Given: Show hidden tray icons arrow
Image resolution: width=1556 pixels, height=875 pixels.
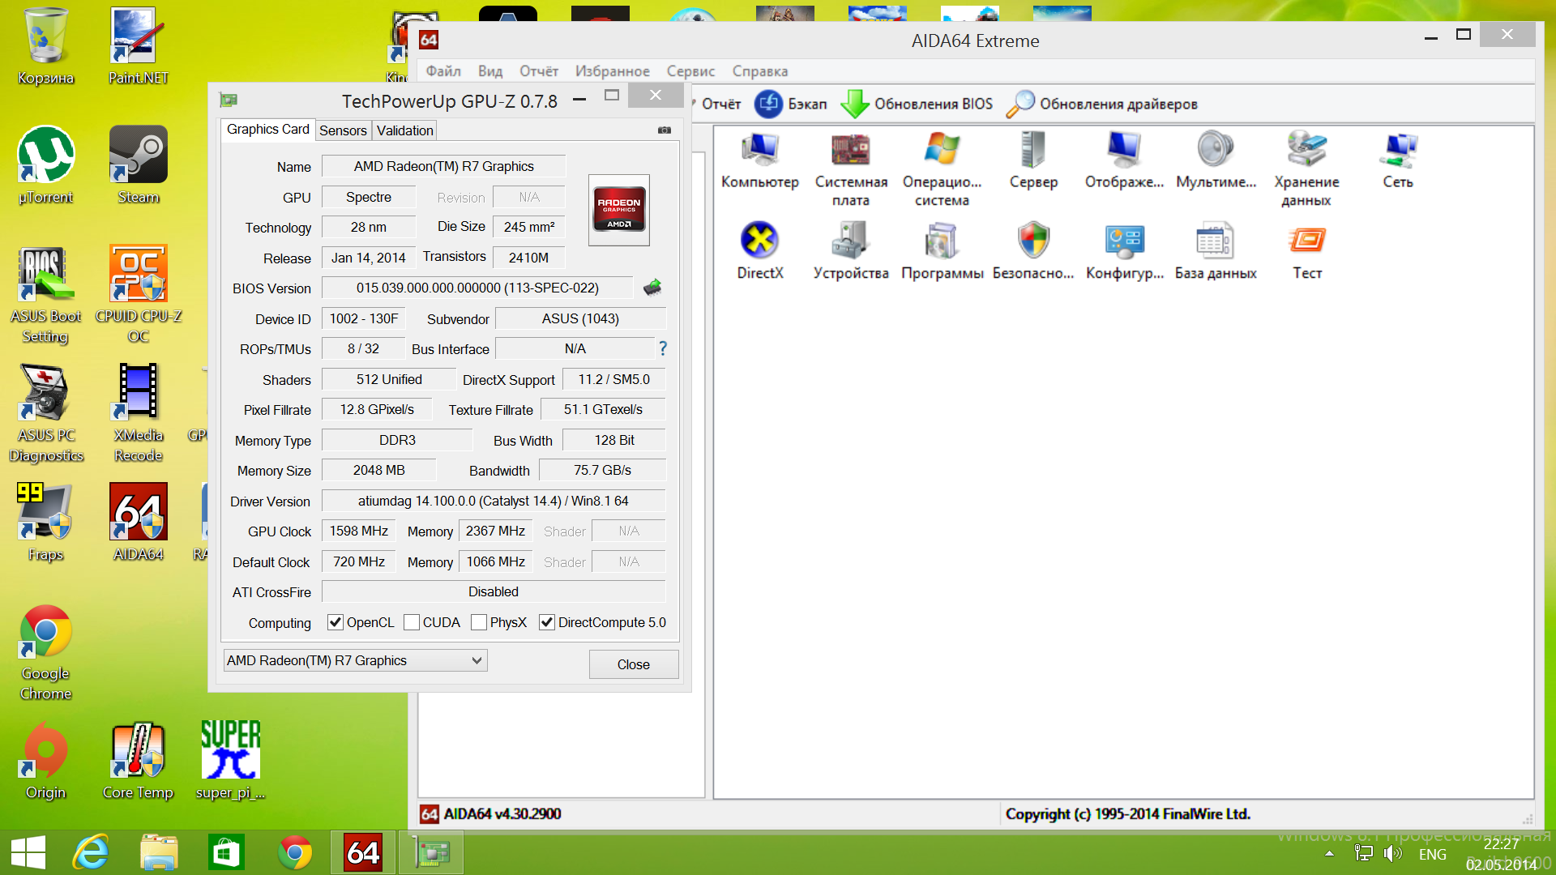Looking at the screenshot, I should (1329, 854).
